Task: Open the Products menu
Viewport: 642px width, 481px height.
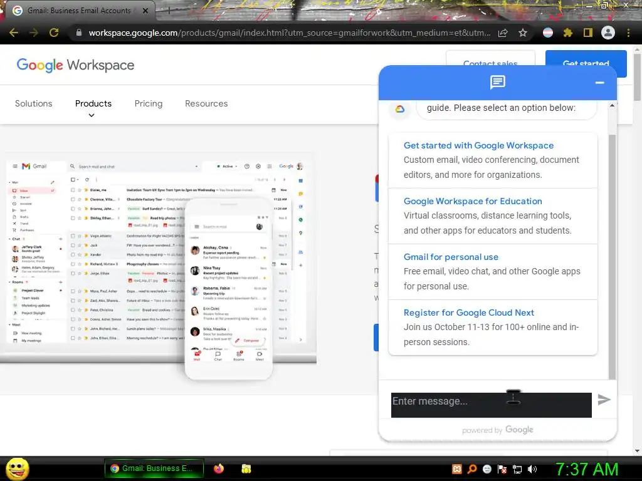Action: pyautogui.click(x=93, y=103)
